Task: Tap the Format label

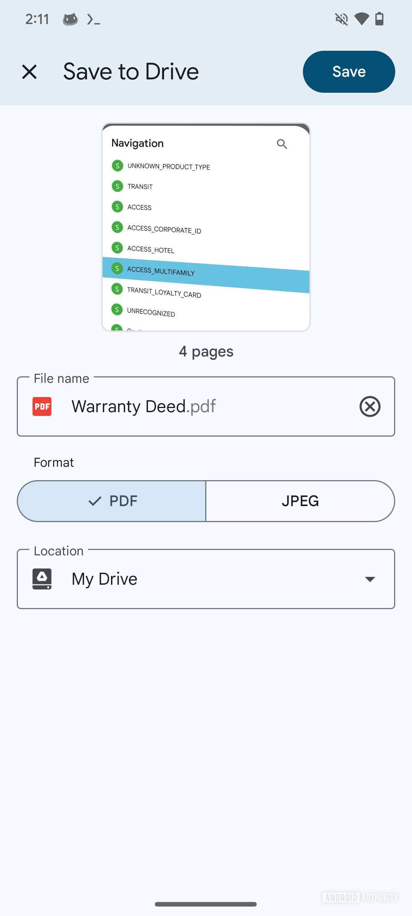Action: 54,463
